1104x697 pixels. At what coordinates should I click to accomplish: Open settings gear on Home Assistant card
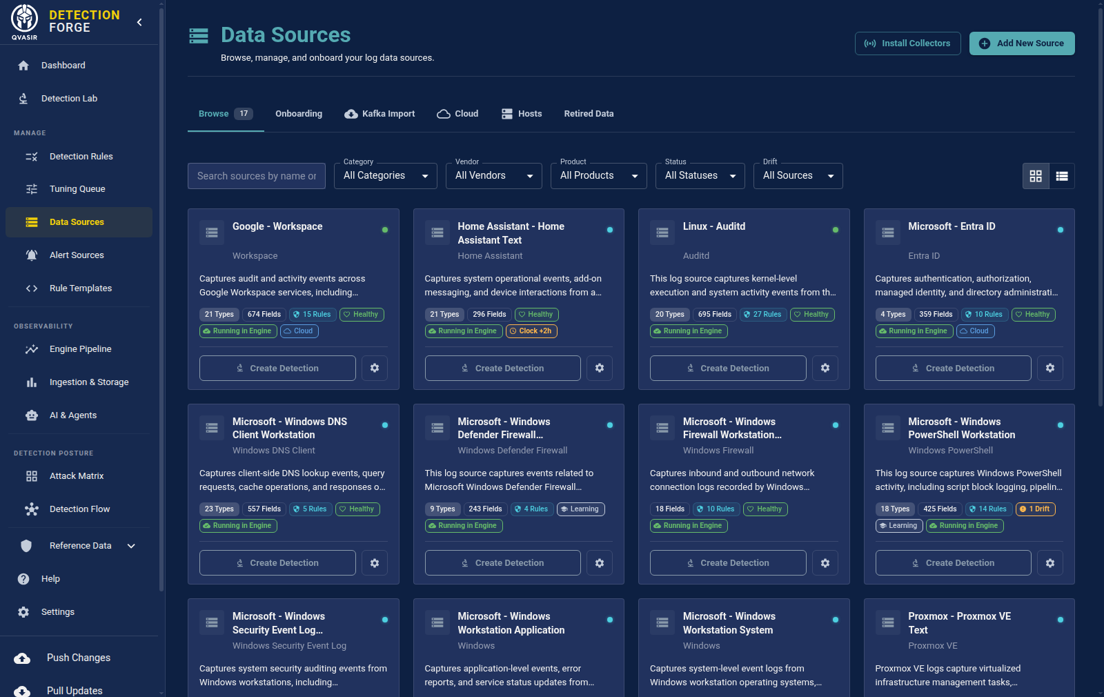[x=600, y=368]
